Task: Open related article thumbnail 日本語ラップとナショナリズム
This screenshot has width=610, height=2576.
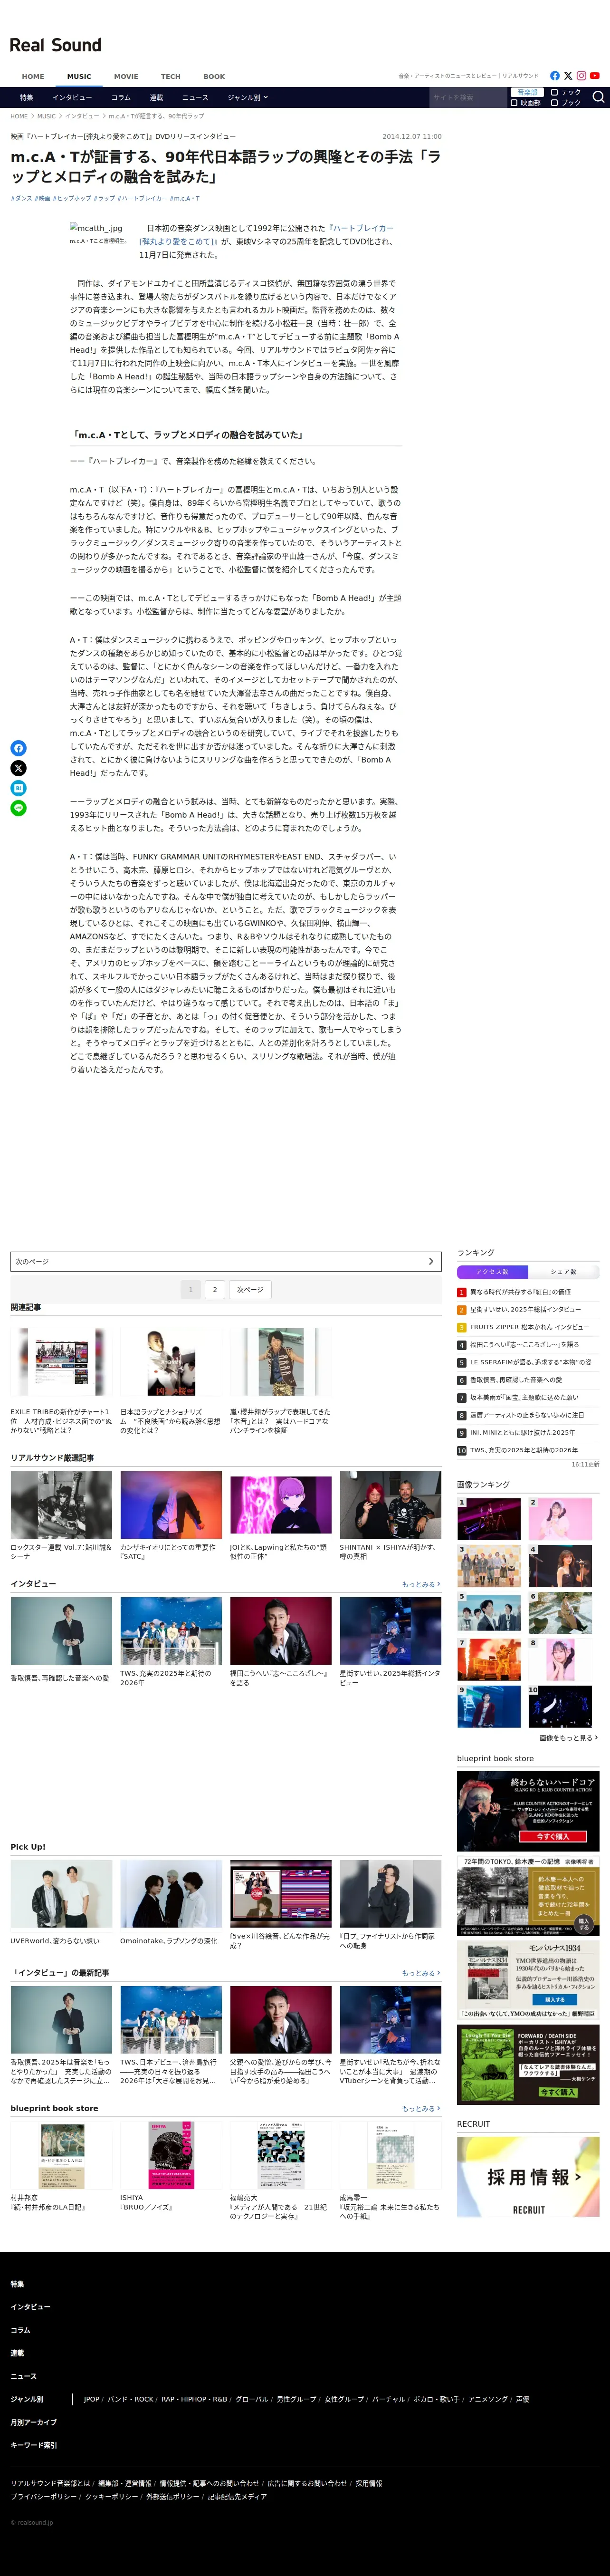Action: (x=171, y=1362)
